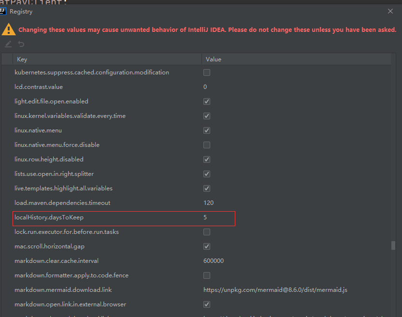The image size is (402, 317).
Task: Click the yellow warning triangle icon
Action: point(9,29)
